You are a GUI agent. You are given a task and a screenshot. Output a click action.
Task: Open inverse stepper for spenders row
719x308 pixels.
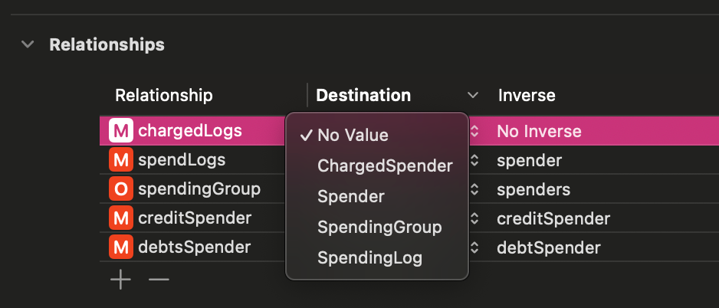tap(474, 190)
